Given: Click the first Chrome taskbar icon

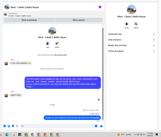Looking at the screenshot, I should [26, 134].
